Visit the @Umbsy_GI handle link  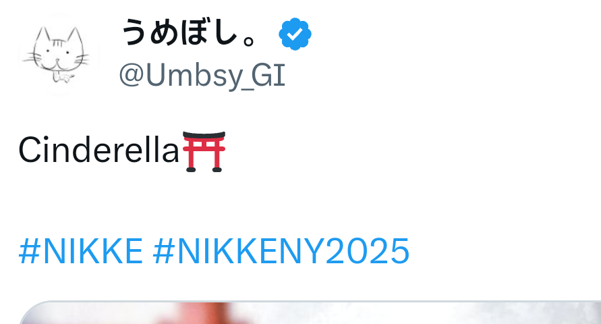[x=202, y=76]
